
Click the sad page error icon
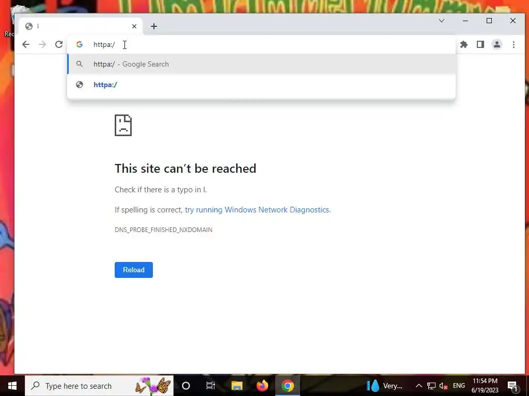[123, 125]
